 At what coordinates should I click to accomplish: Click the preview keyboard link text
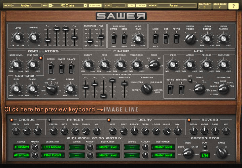(x=49, y=110)
